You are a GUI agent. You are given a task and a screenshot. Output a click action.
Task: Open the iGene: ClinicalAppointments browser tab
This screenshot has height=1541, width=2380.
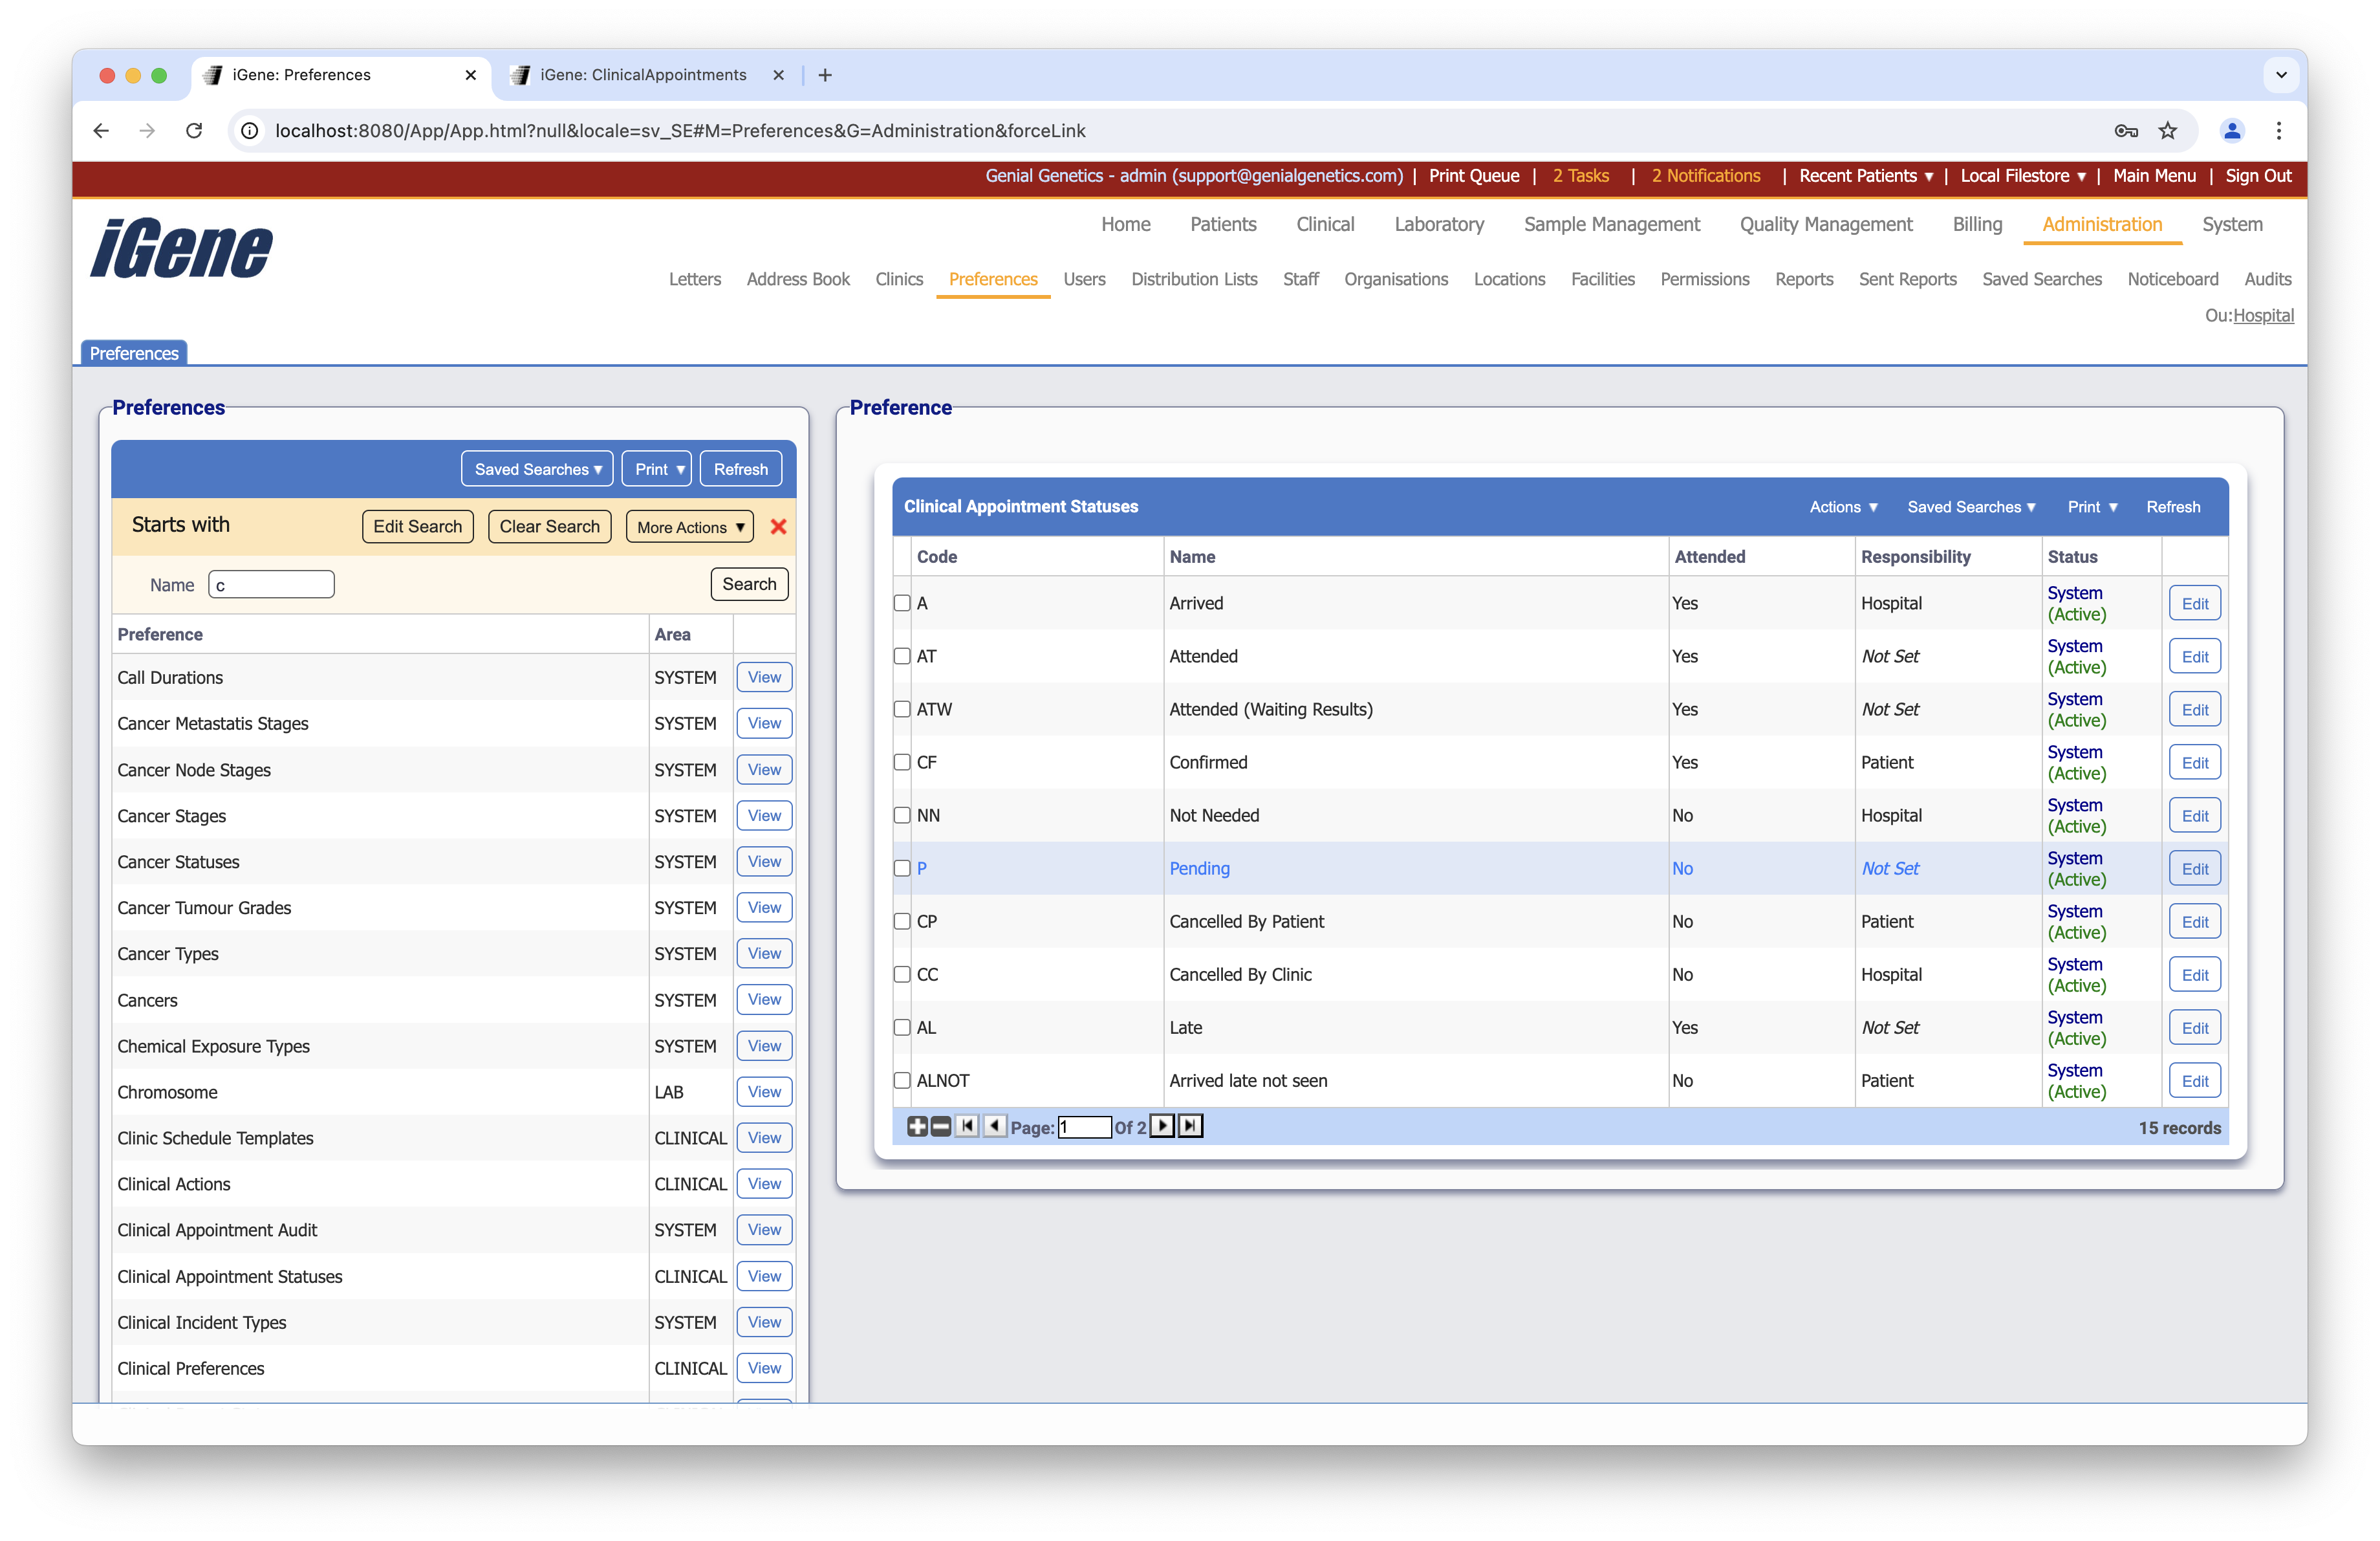(643, 75)
